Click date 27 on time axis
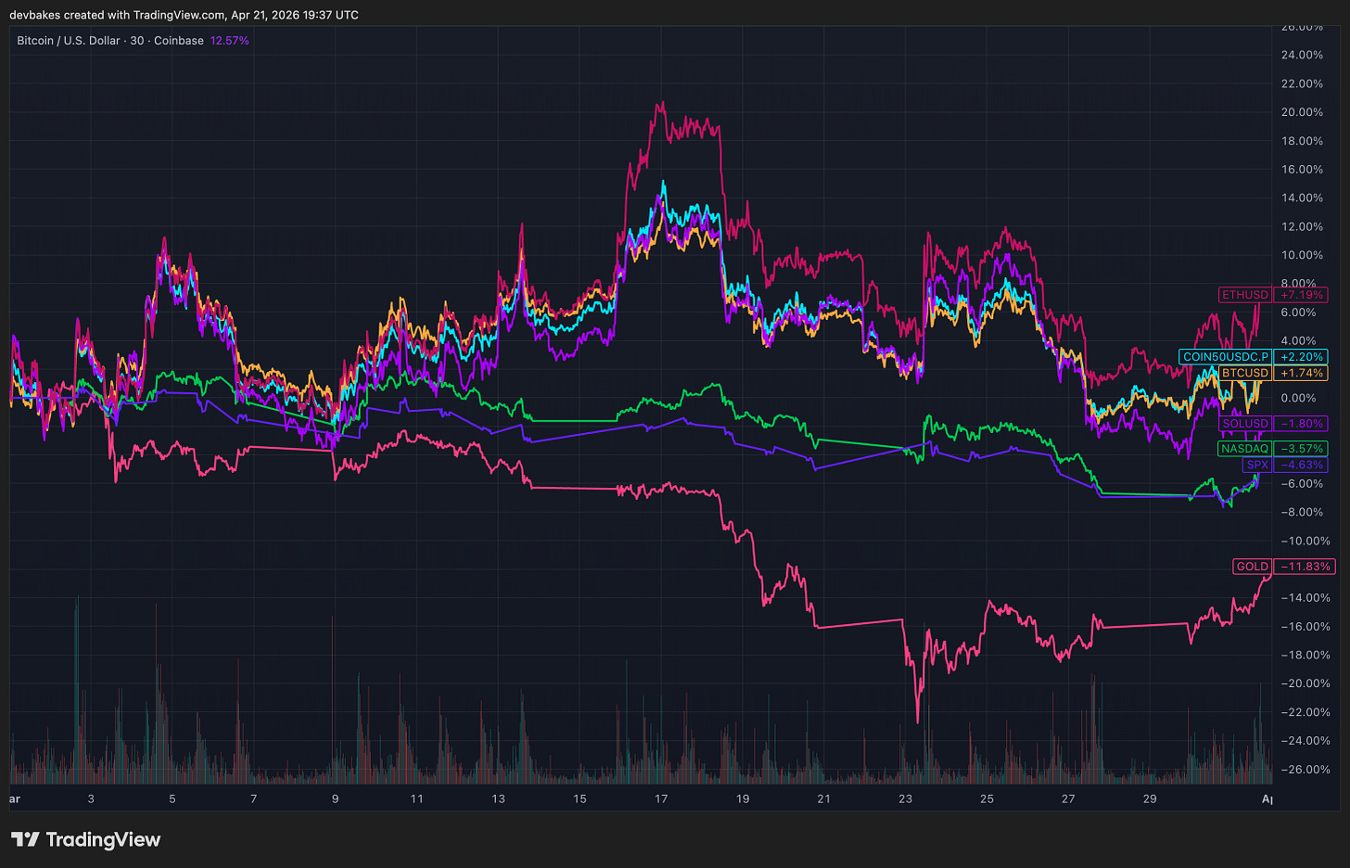 click(x=1068, y=798)
